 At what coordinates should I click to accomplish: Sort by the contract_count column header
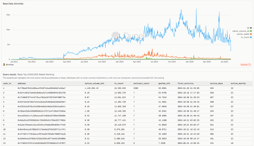(141, 84)
